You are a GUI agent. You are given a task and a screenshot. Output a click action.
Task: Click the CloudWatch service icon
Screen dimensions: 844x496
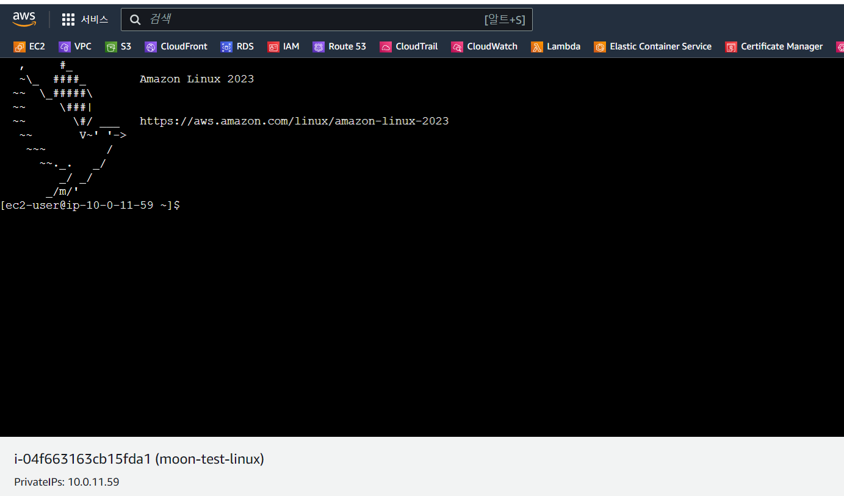[x=457, y=46]
